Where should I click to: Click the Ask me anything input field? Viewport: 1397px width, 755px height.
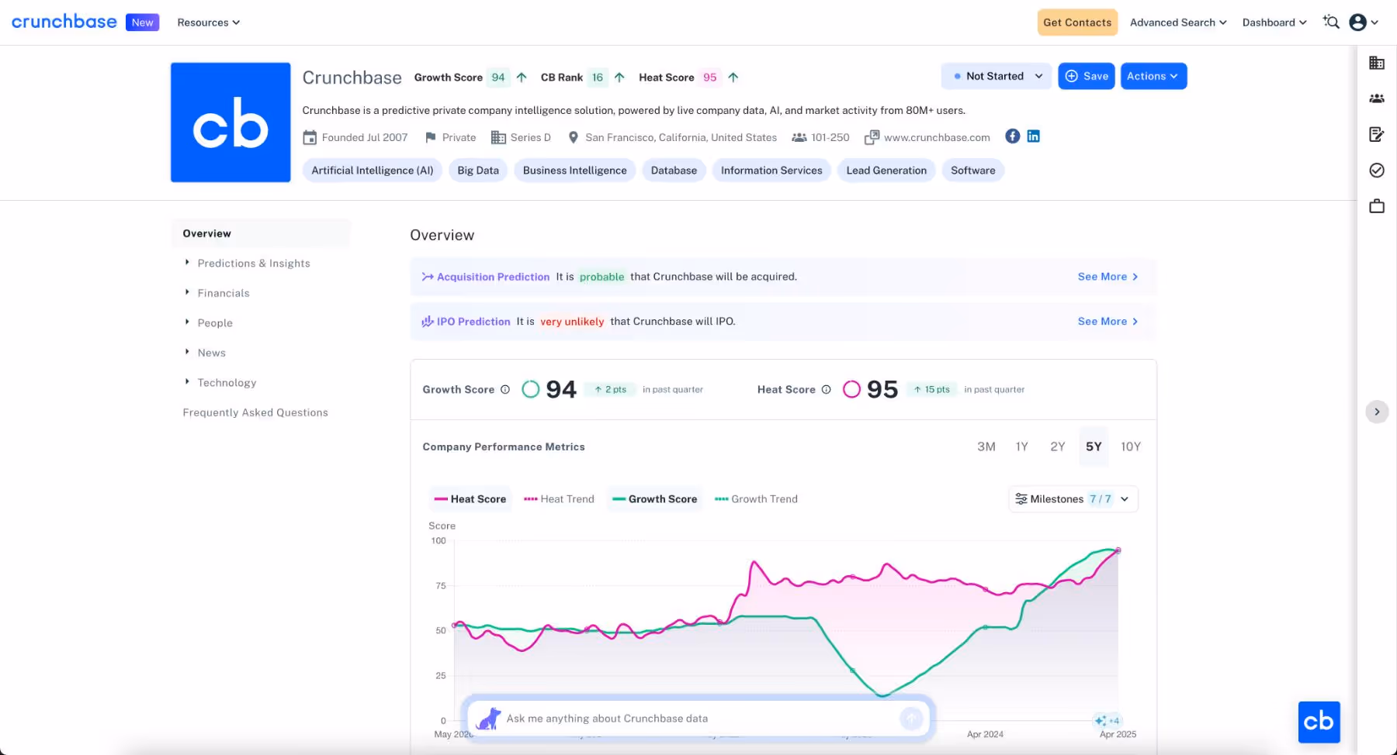pyautogui.click(x=698, y=719)
